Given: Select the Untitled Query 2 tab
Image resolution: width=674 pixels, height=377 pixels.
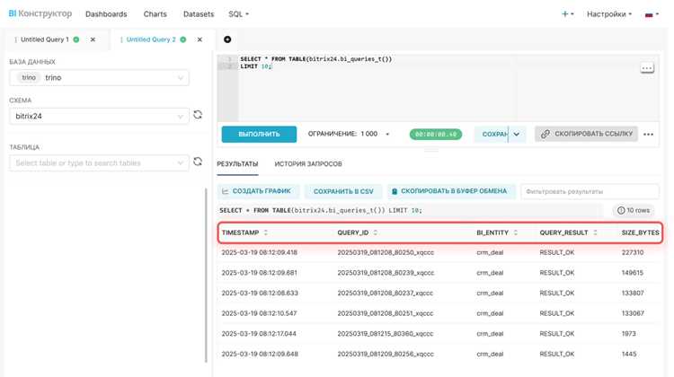Looking at the screenshot, I should pos(151,39).
